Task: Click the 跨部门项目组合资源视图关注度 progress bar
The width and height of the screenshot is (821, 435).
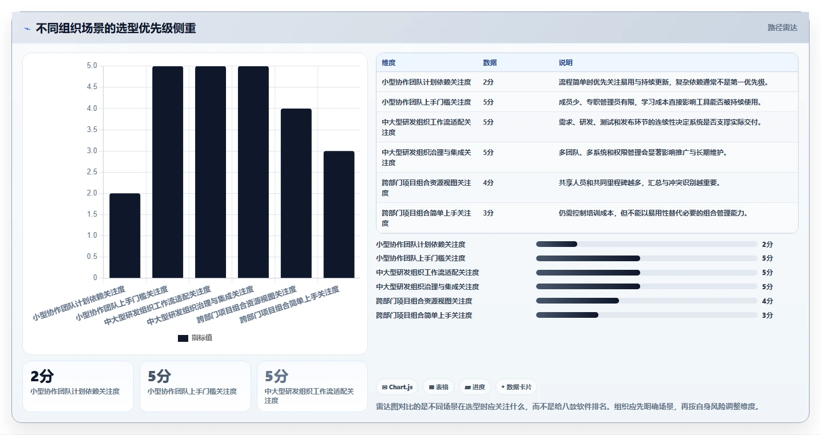Action: click(x=647, y=301)
